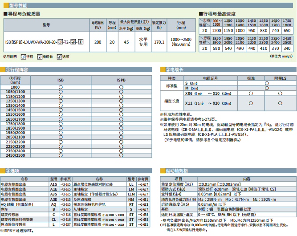Click the ISPB column header in the stroke table
The image size is (297, 236).
(121, 80)
